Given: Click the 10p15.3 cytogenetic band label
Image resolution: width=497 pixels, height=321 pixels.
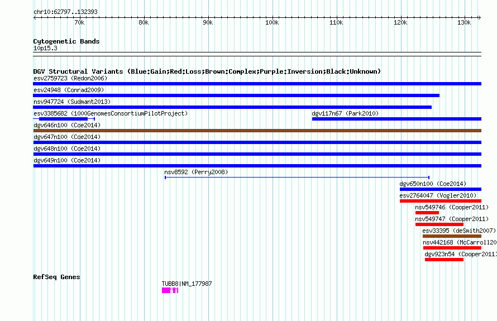Looking at the screenshot, I should (45, 48).
